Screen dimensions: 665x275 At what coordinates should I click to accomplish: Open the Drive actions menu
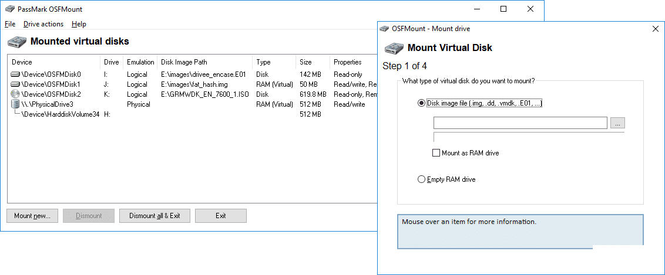click(x=43, y=24)
